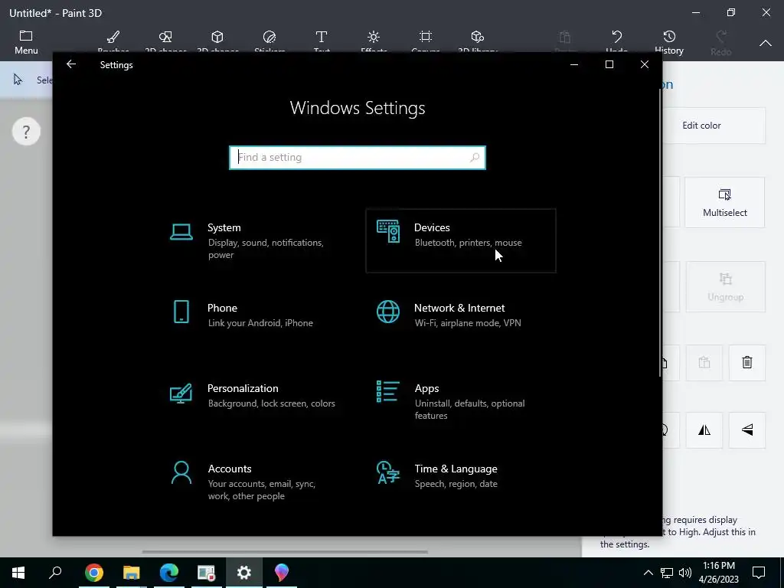
Task: Click Flip horizontal icon in Paint 3D
Action: click(x=704, y=430)
